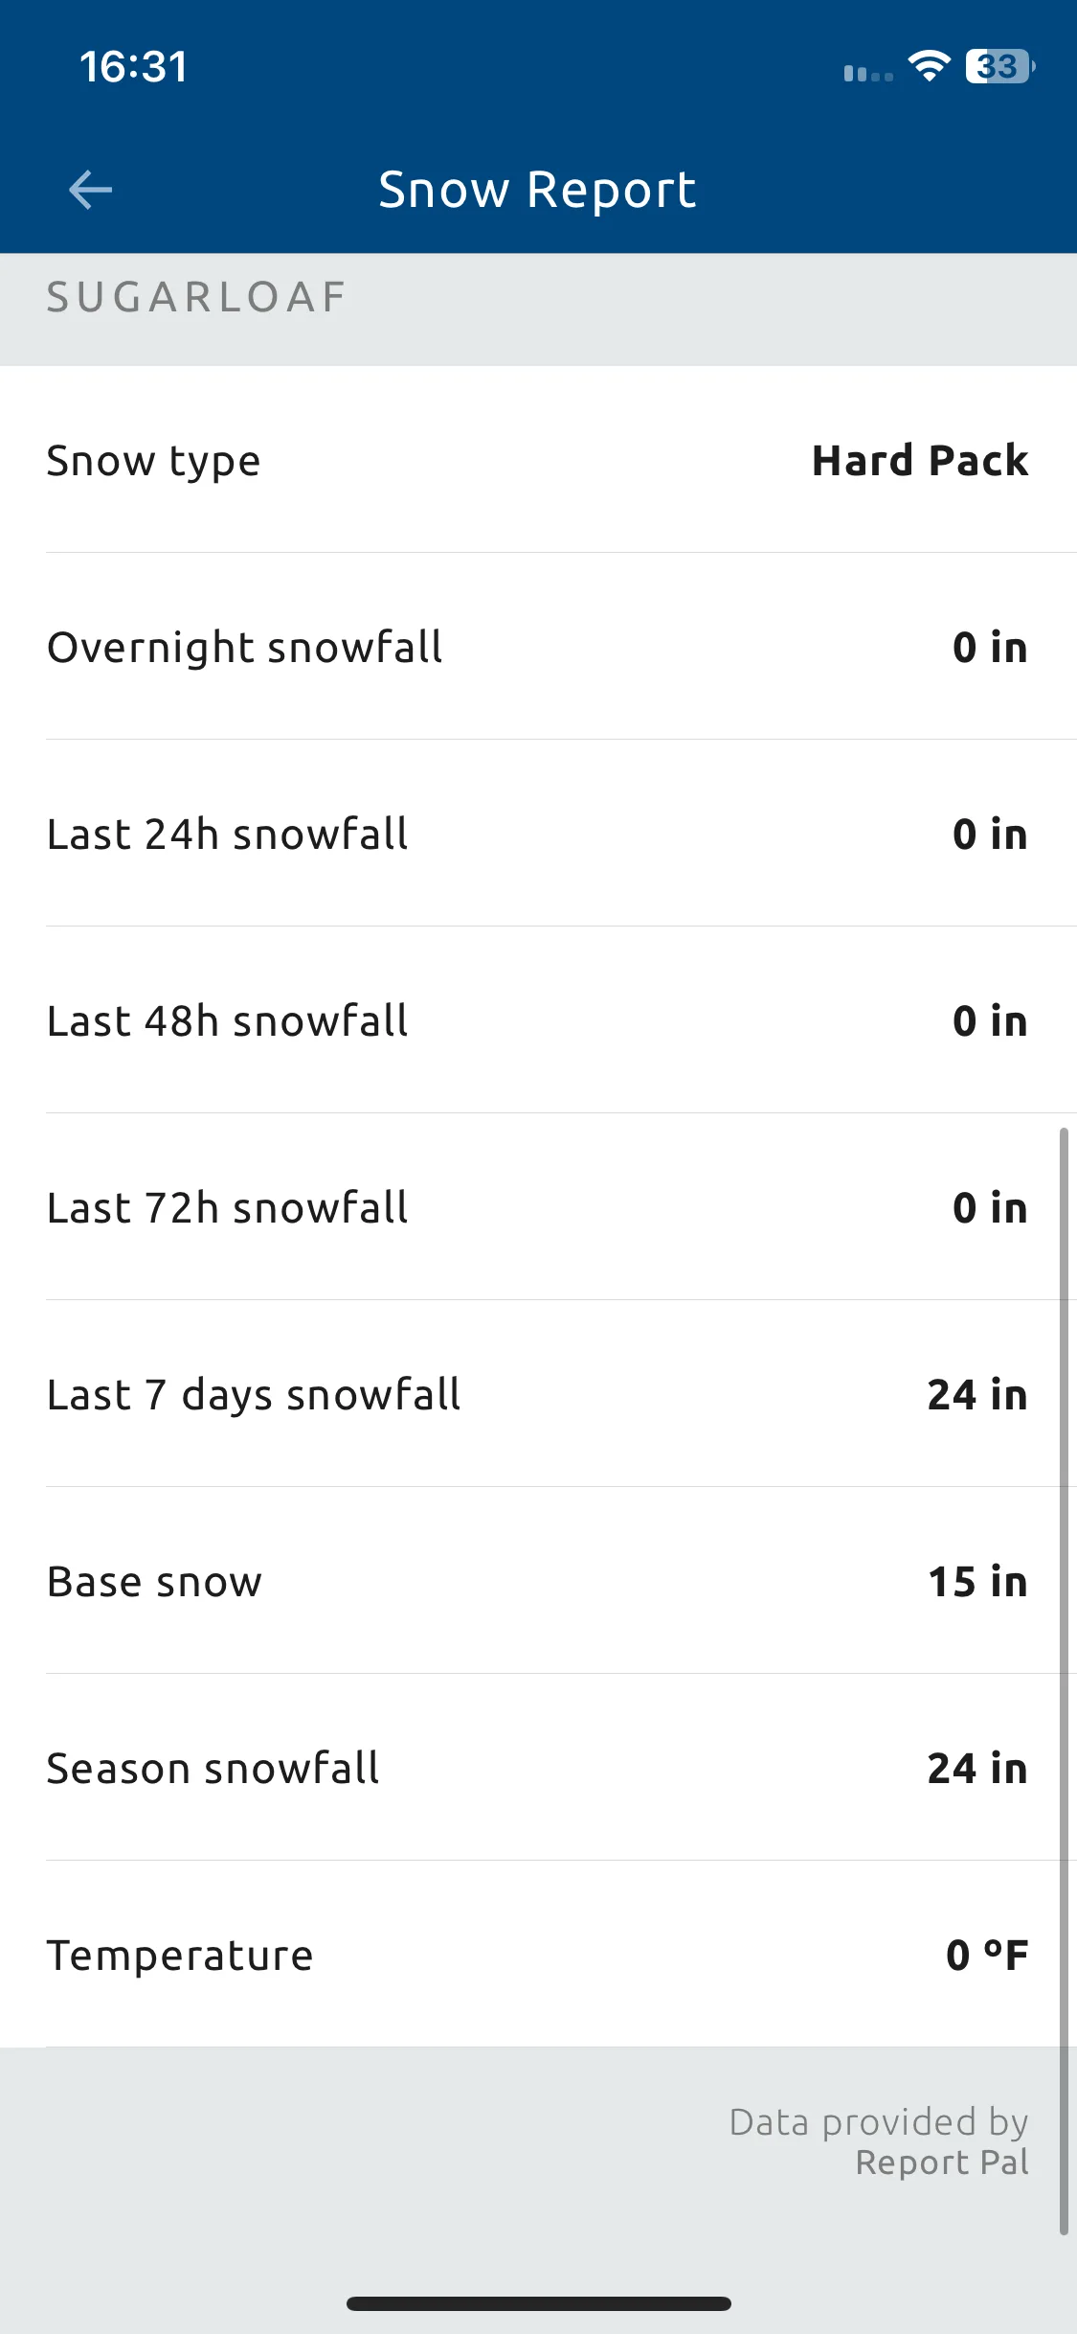This screenshot has height=2334, width=1077.
Task: Select the Last 72h snowfall row
Action: (538, 1207)
